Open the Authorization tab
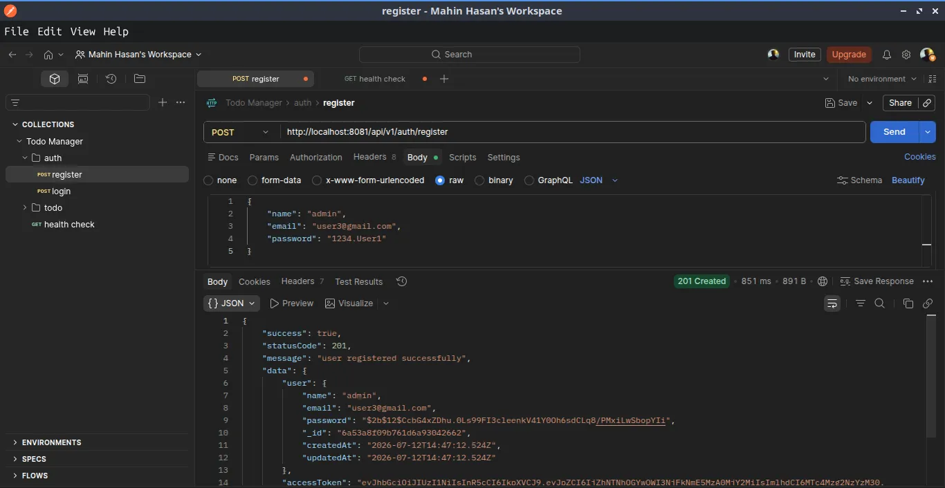 pyautogui.click(x=315, y=158)
